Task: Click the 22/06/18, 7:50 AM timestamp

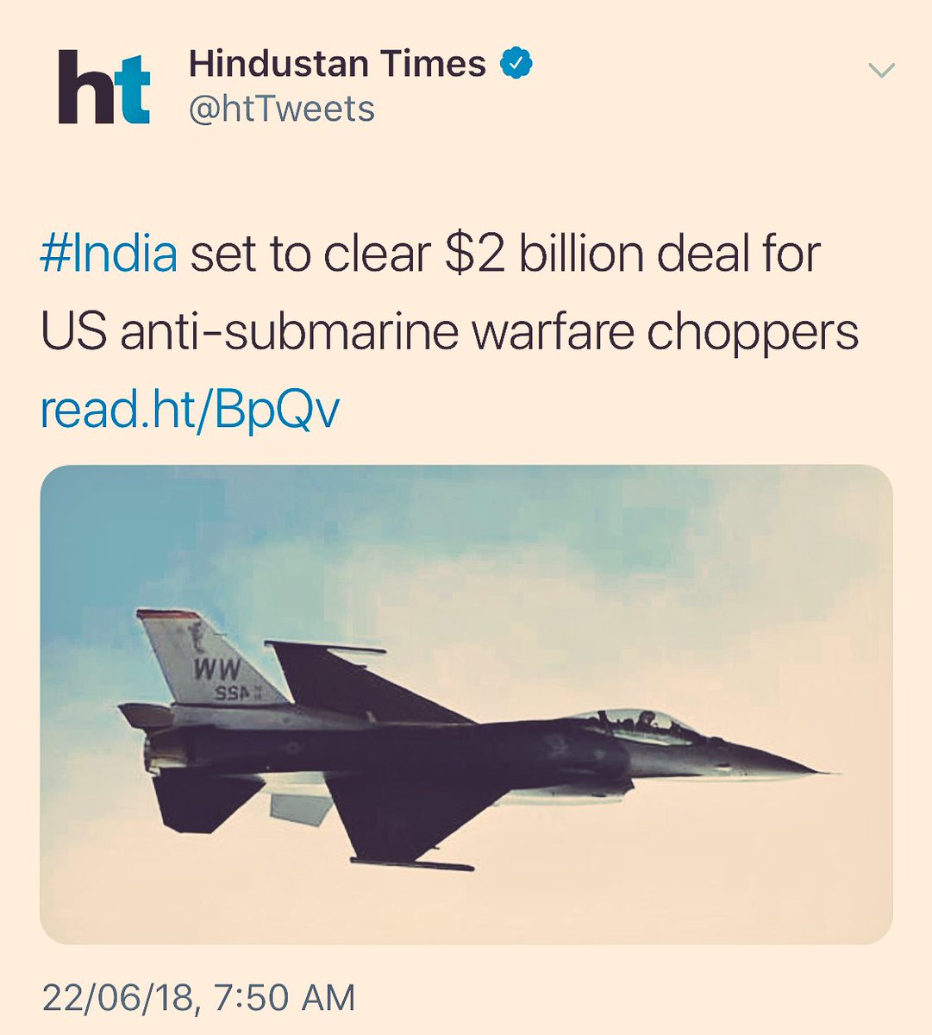Action: click(198, 998)
